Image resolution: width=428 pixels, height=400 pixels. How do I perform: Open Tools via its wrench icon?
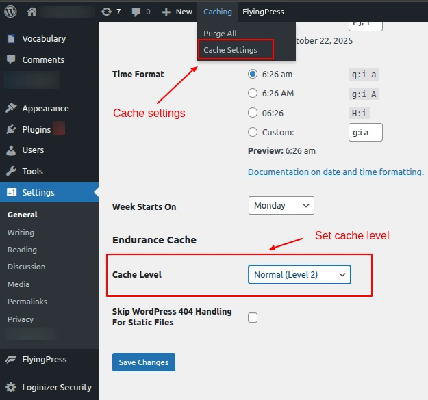(12, 171)
